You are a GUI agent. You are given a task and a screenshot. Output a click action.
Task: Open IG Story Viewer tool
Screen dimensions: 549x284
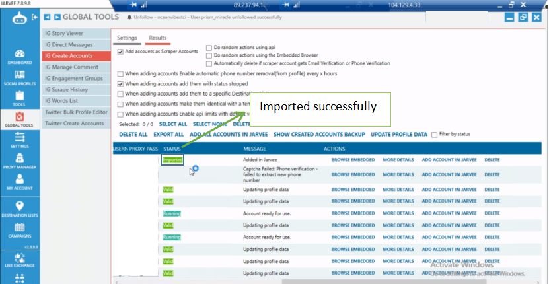tap(76, 34)
